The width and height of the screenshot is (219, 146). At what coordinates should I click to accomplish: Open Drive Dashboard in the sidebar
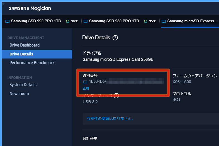(x=25, y=45)
